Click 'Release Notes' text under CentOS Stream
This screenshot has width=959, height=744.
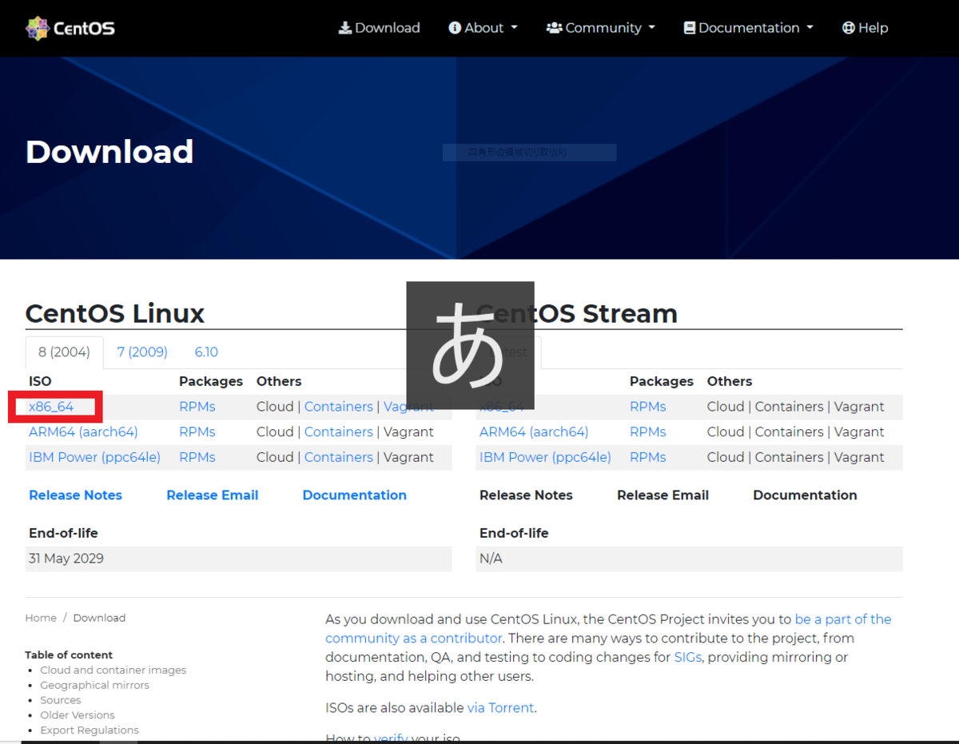point(526,495)
